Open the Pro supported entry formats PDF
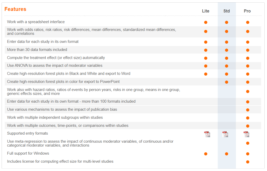 [x=246, y=134]
